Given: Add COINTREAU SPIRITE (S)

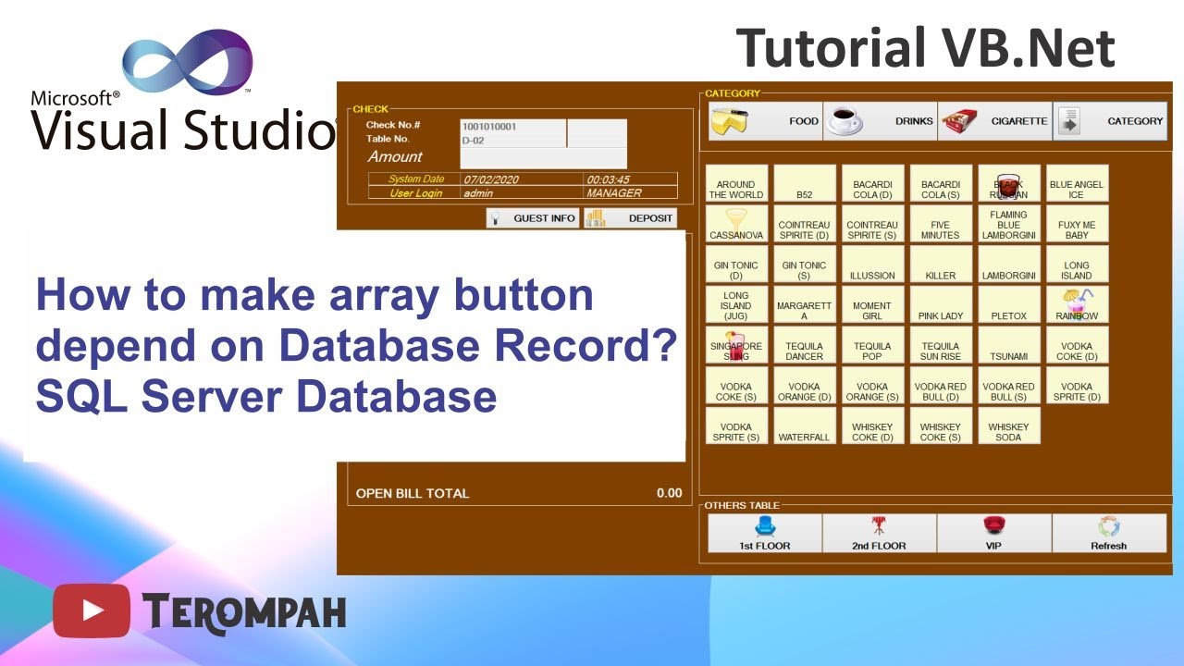Looking at the screenshot, I should pyautogui.click(x=873, y=224).
